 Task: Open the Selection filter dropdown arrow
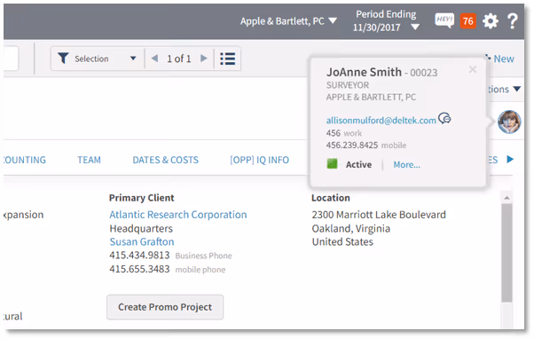[133, 59]
